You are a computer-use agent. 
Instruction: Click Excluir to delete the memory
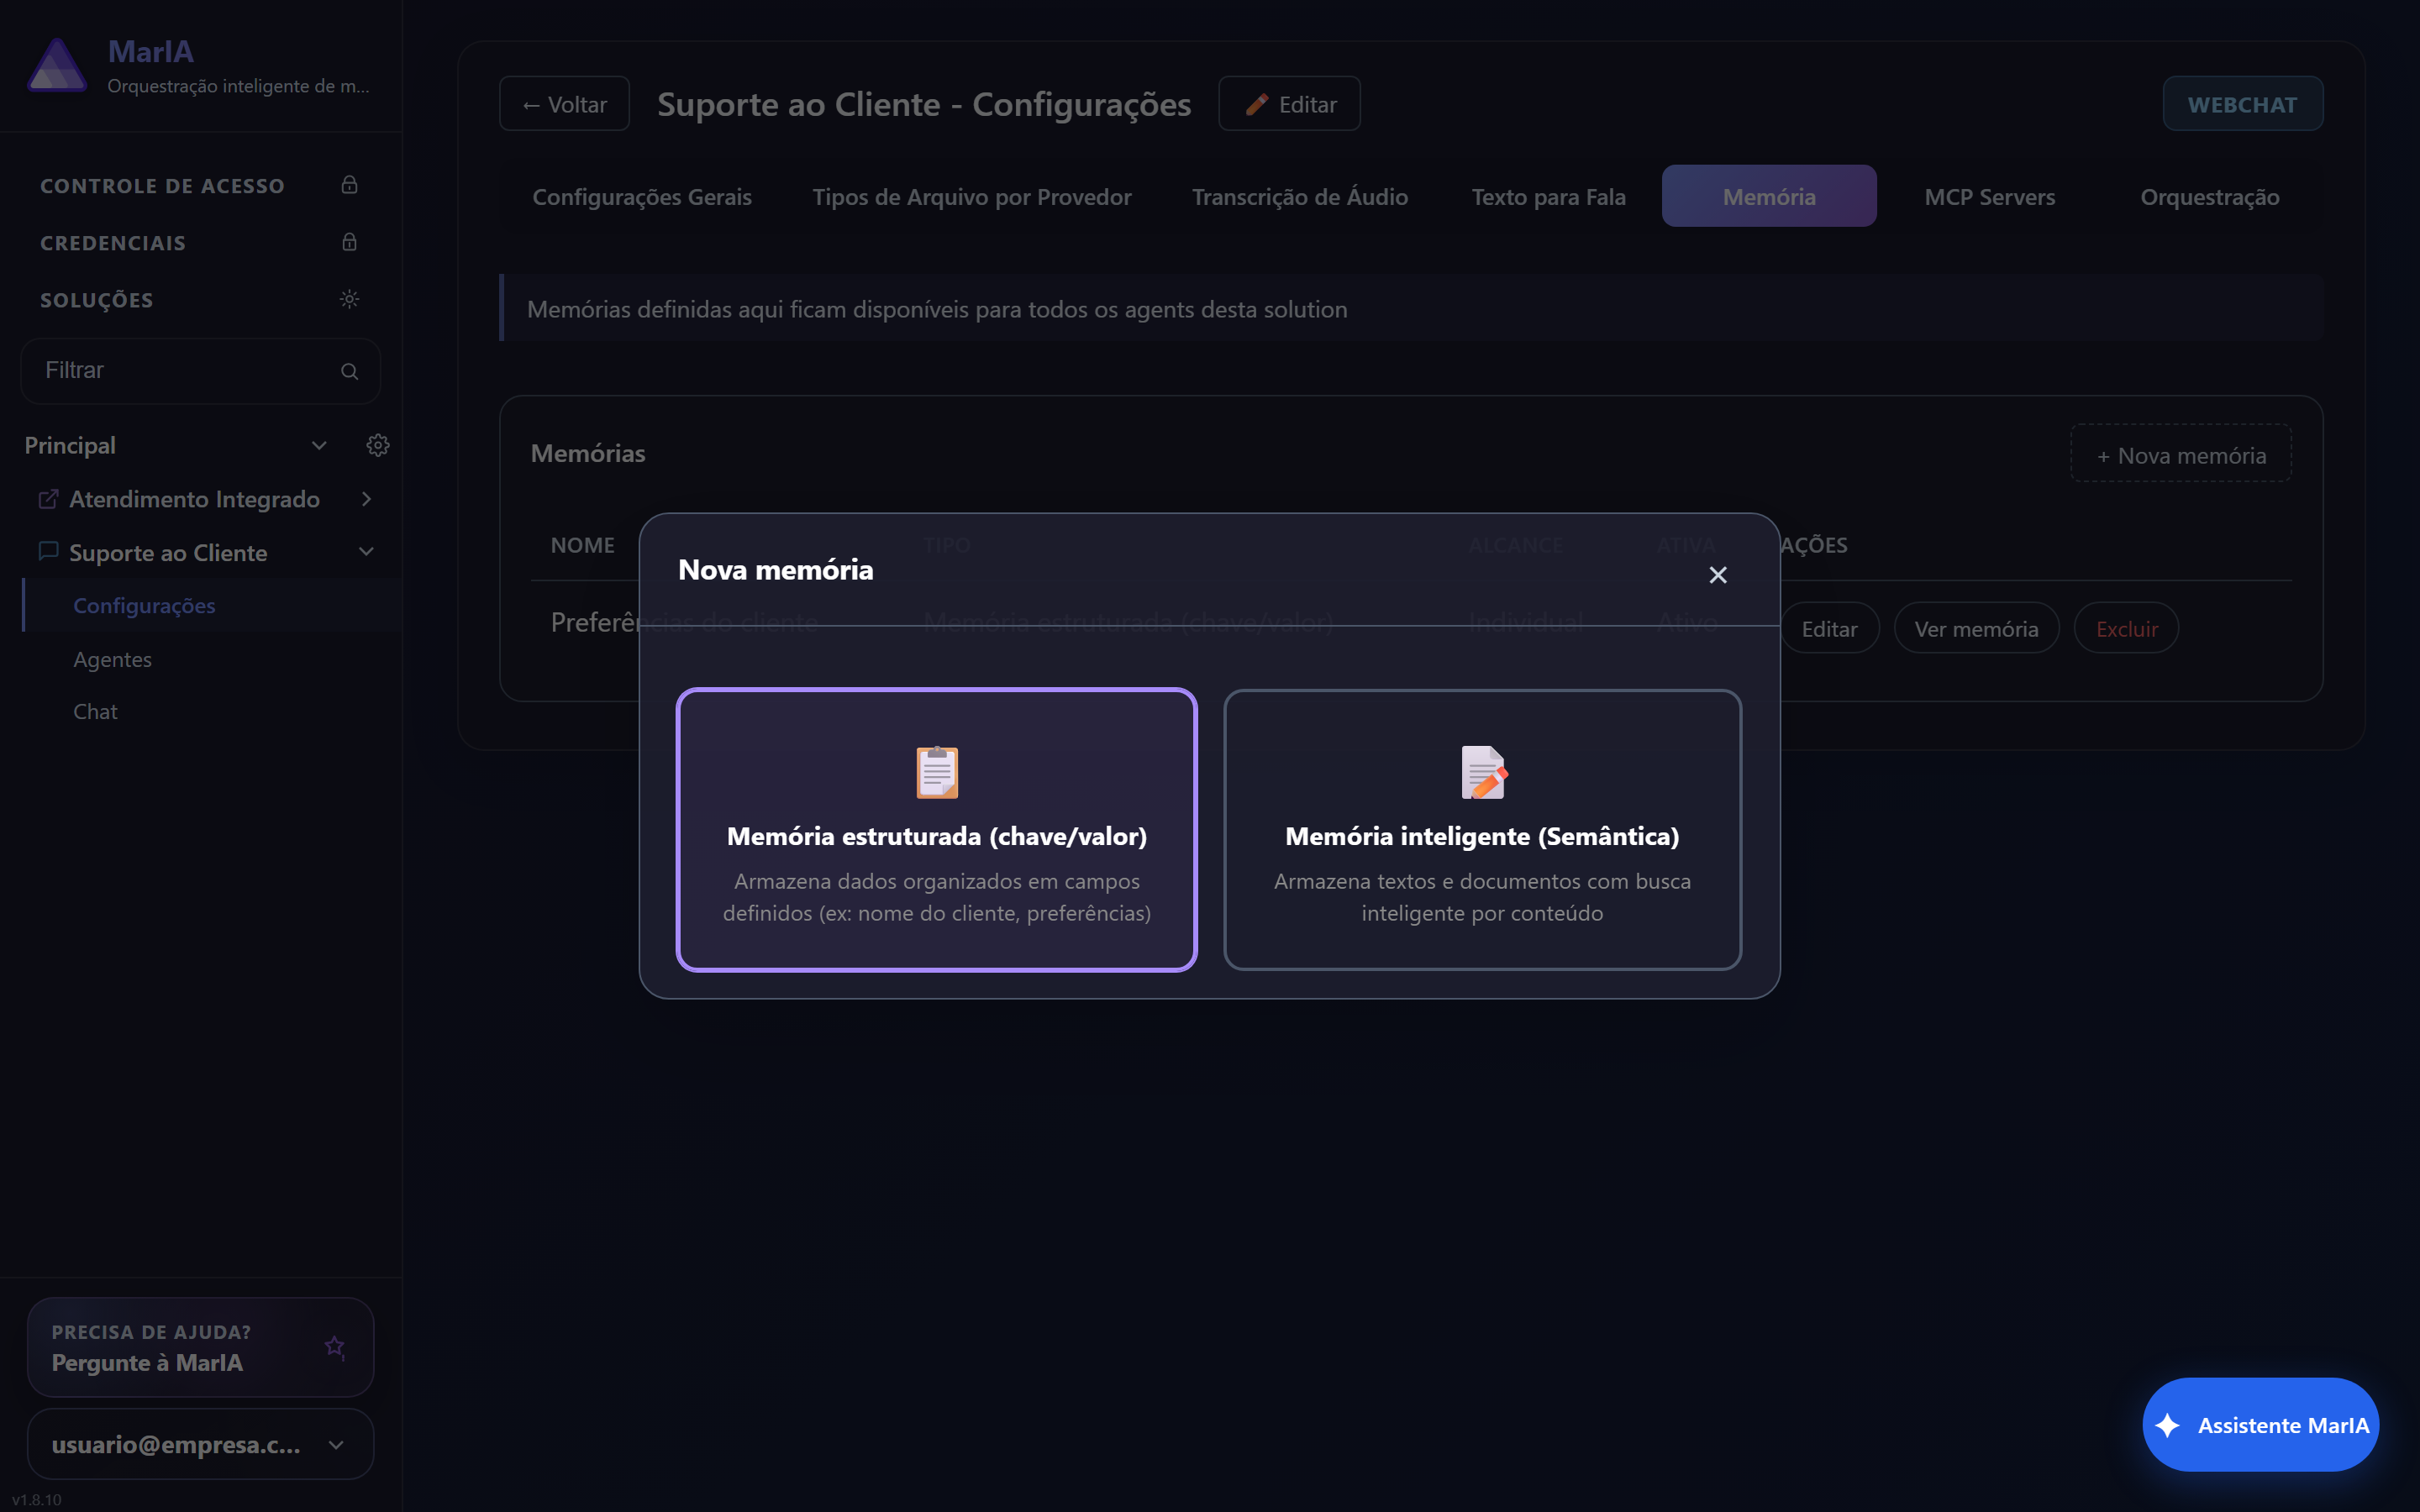click(2127, 628)
